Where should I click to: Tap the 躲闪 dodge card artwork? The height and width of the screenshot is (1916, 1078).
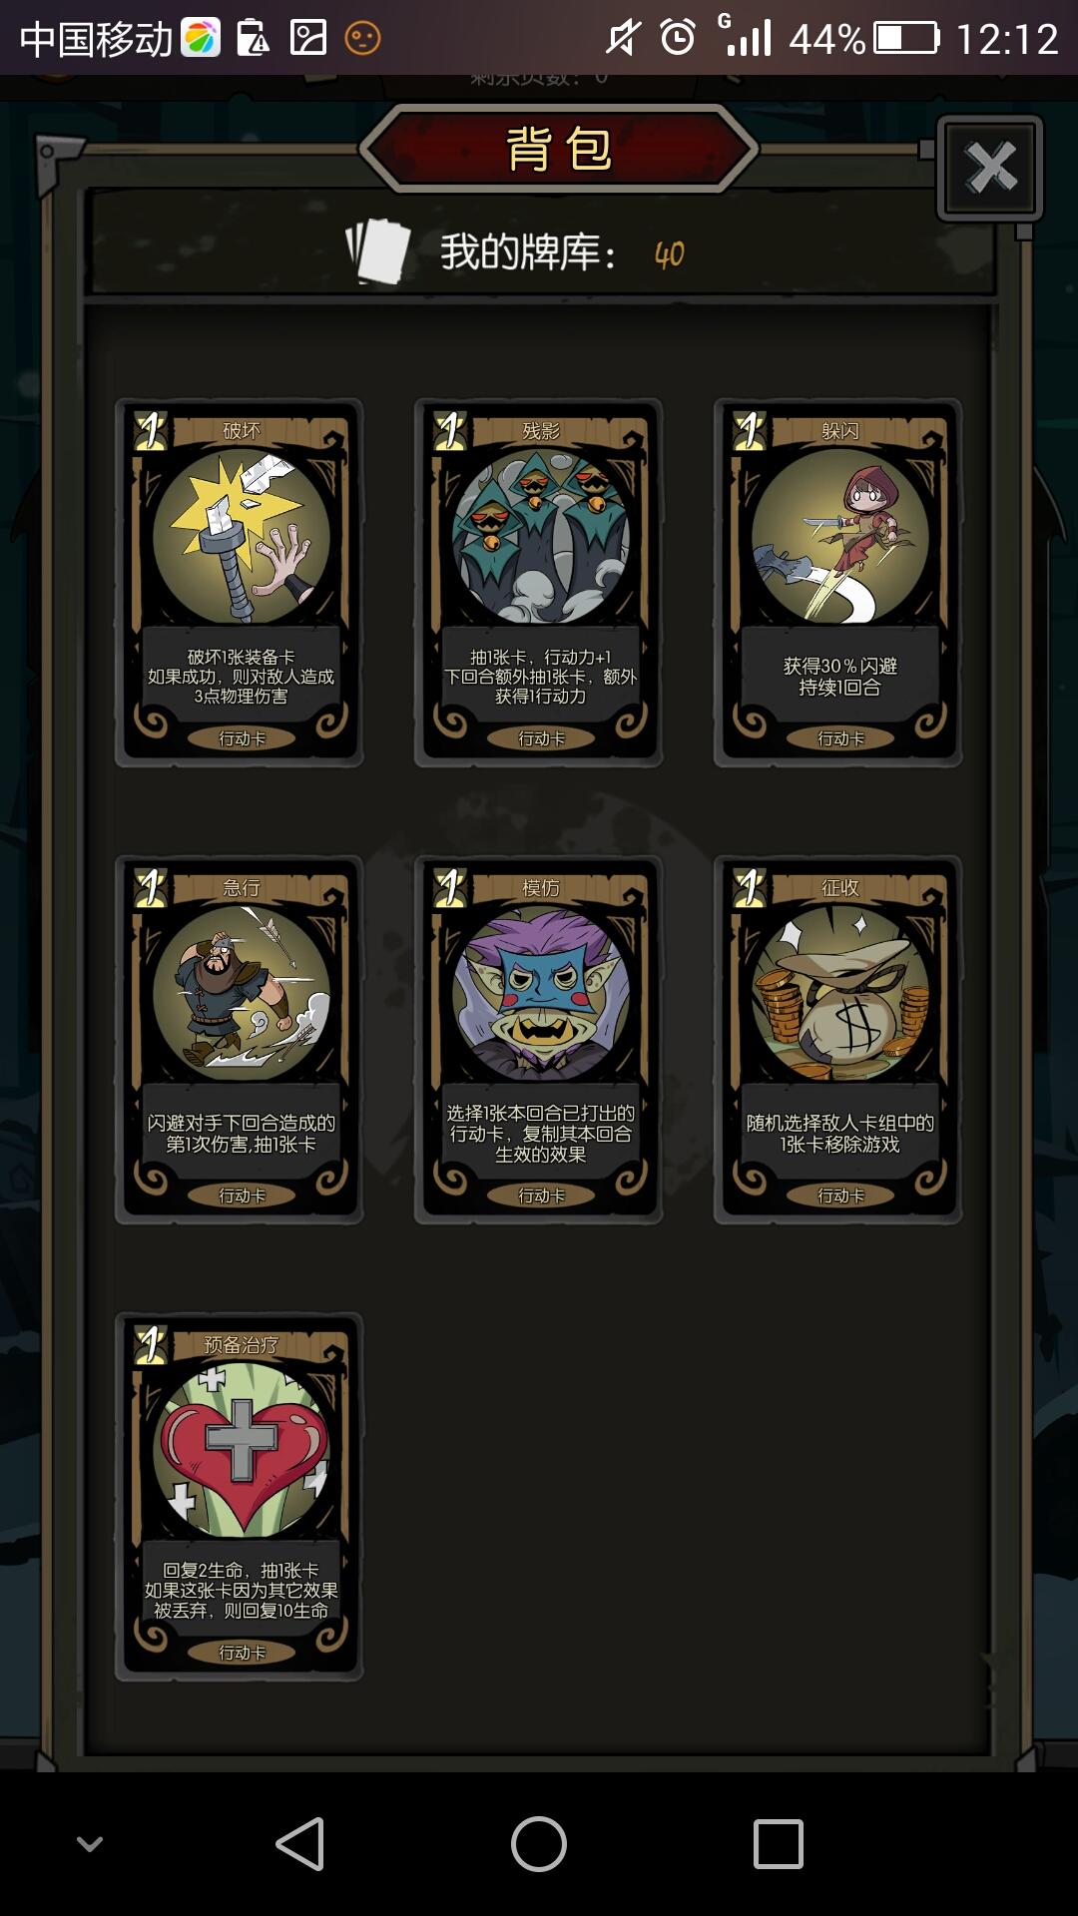coord(839,537)
